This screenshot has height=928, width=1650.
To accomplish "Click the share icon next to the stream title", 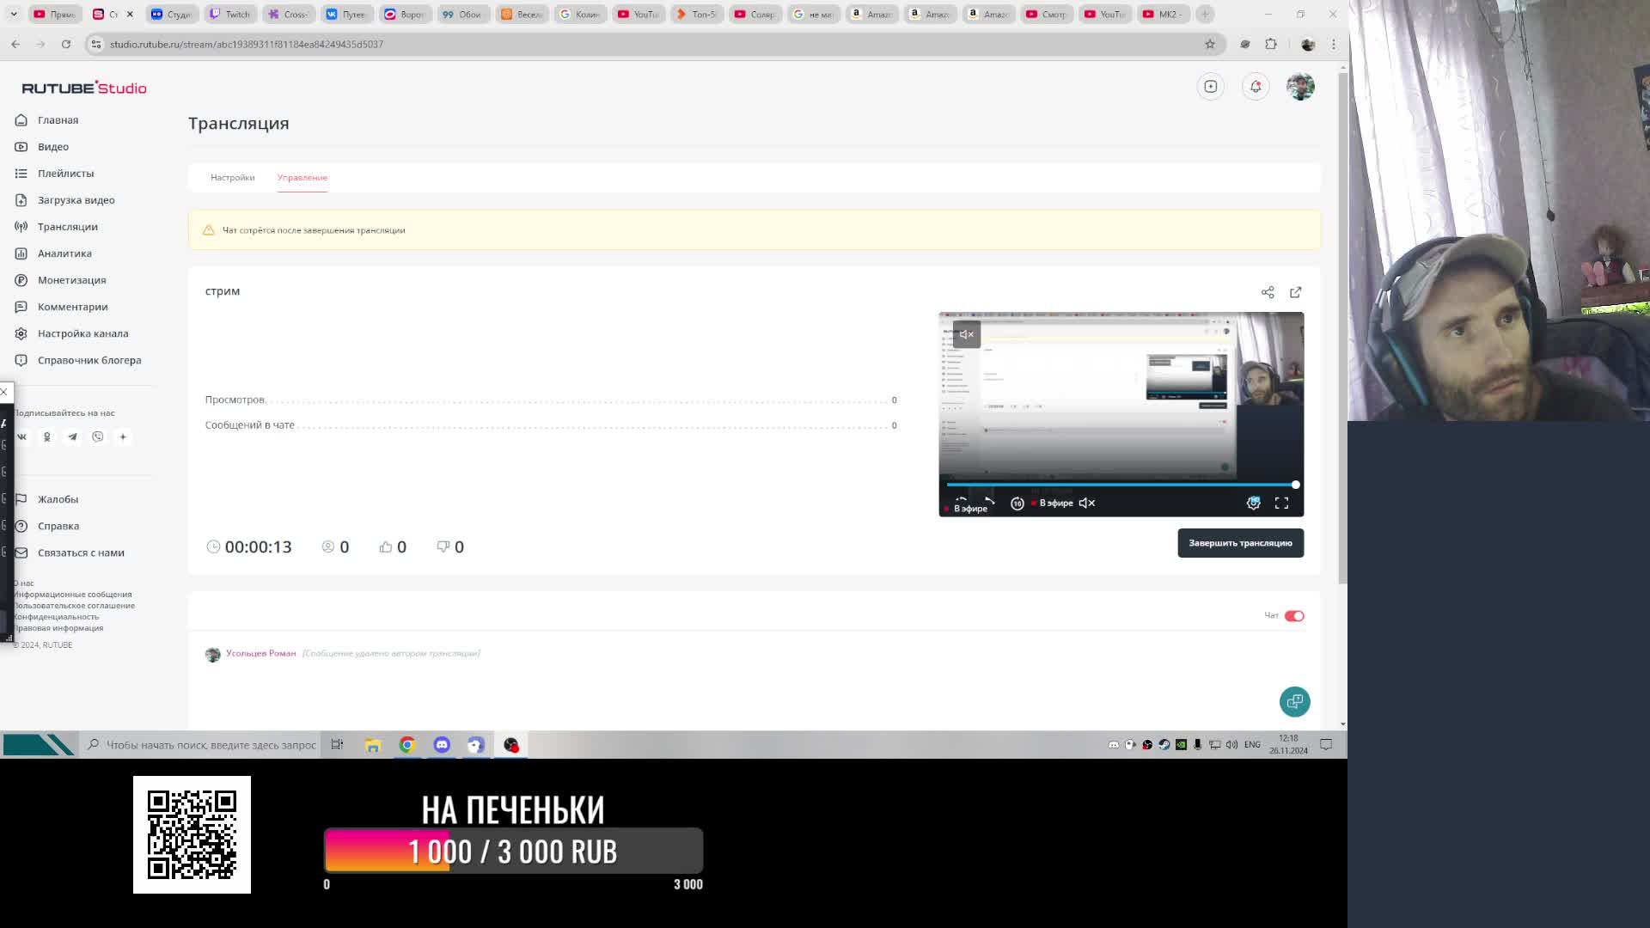I will [x=1268, y=292].
